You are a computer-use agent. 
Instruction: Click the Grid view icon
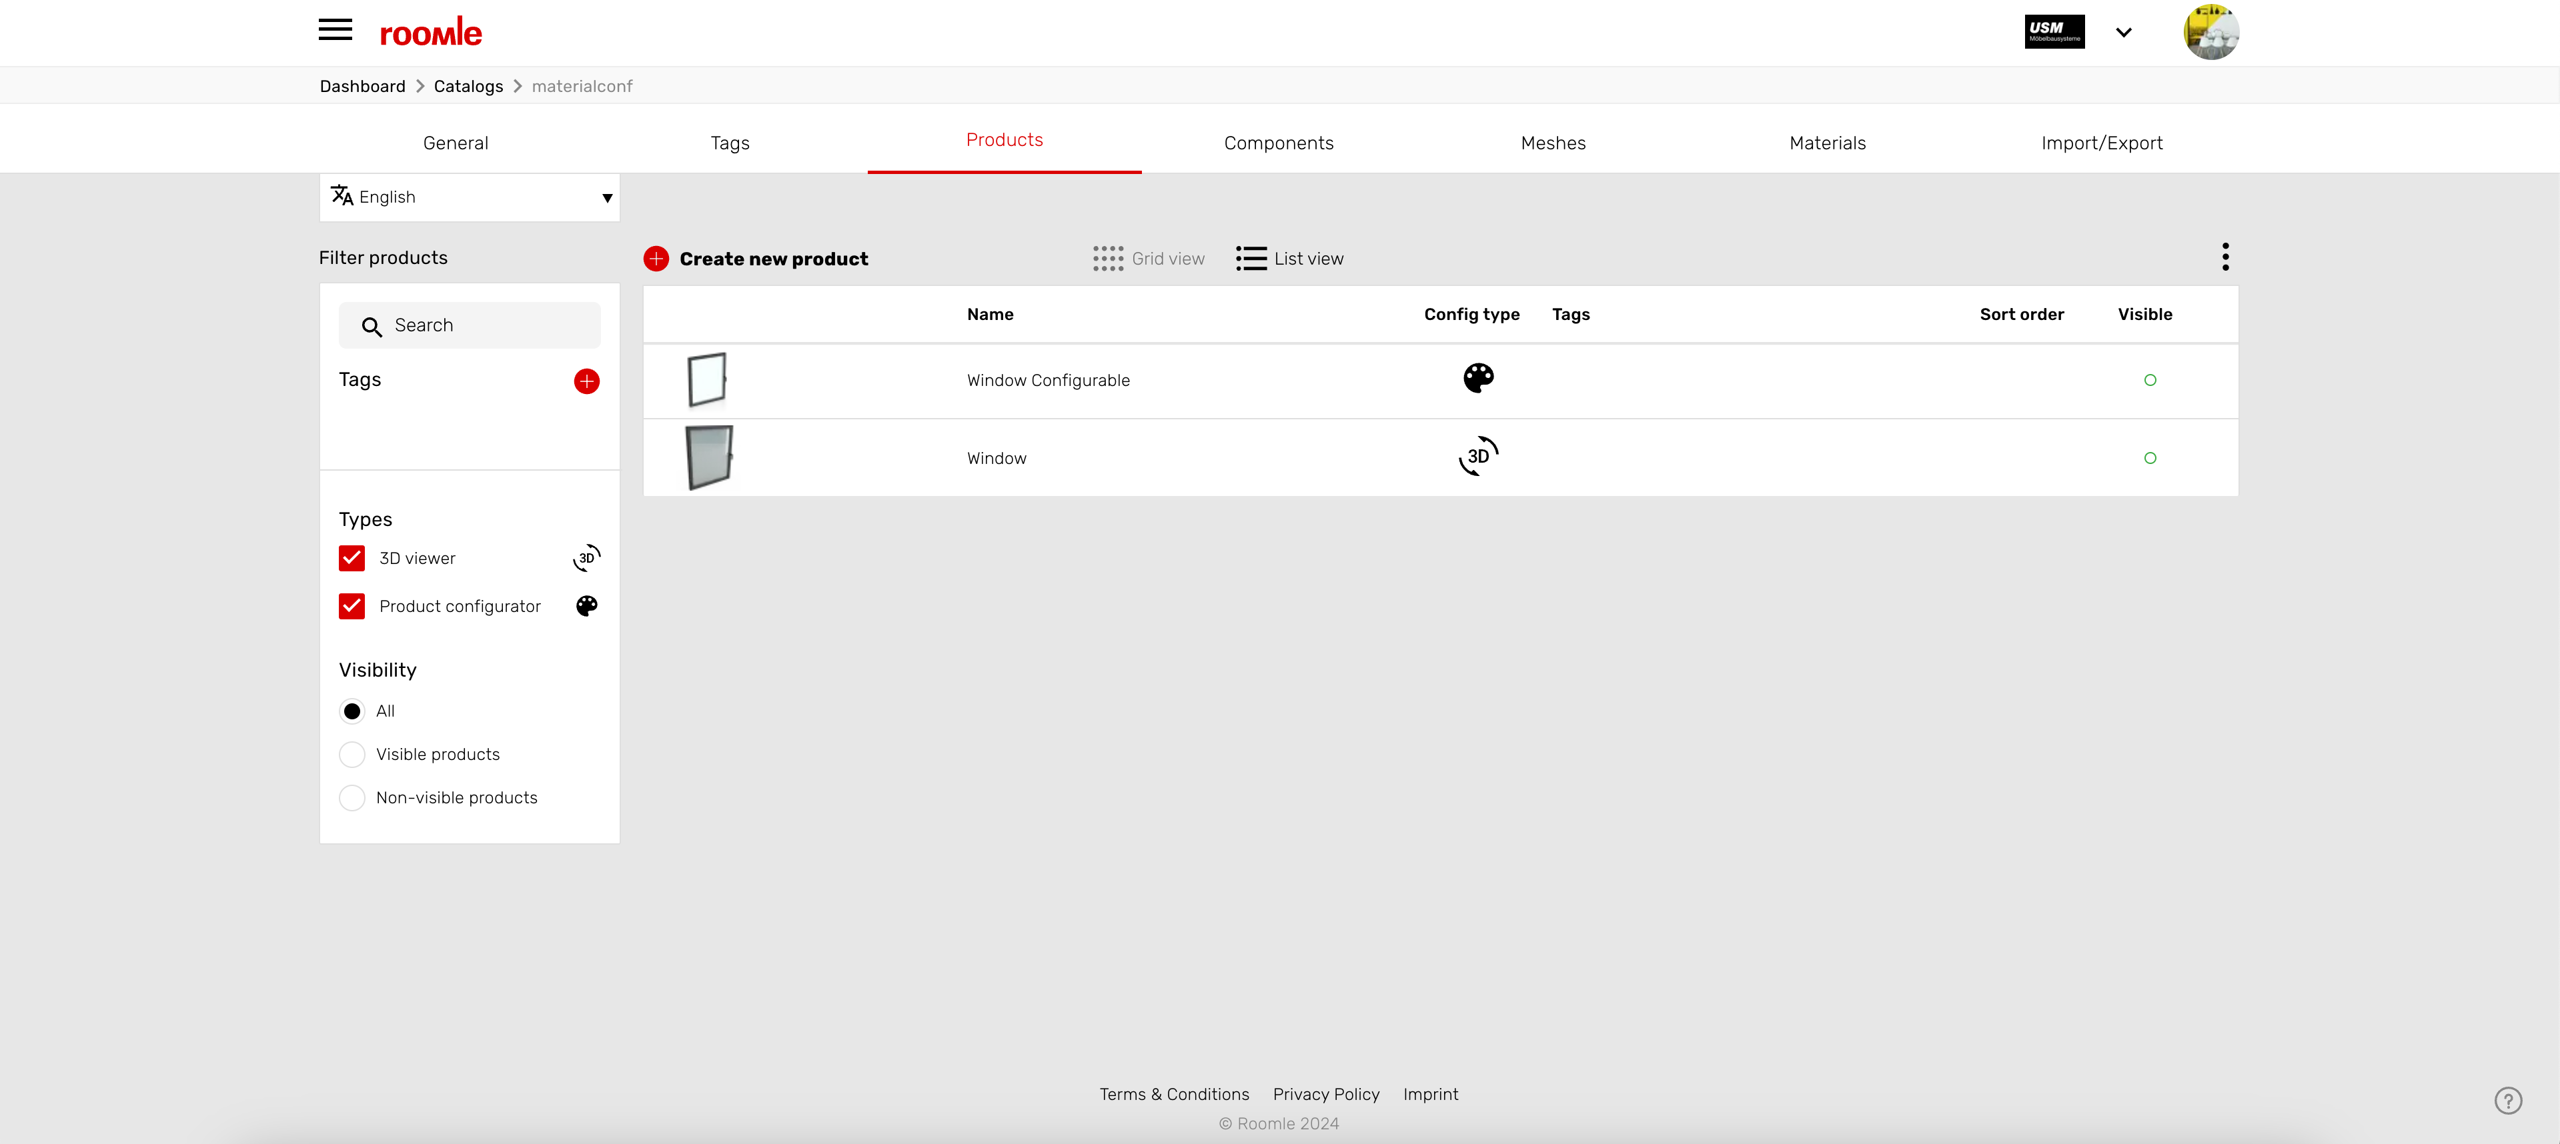(1108, 258)
